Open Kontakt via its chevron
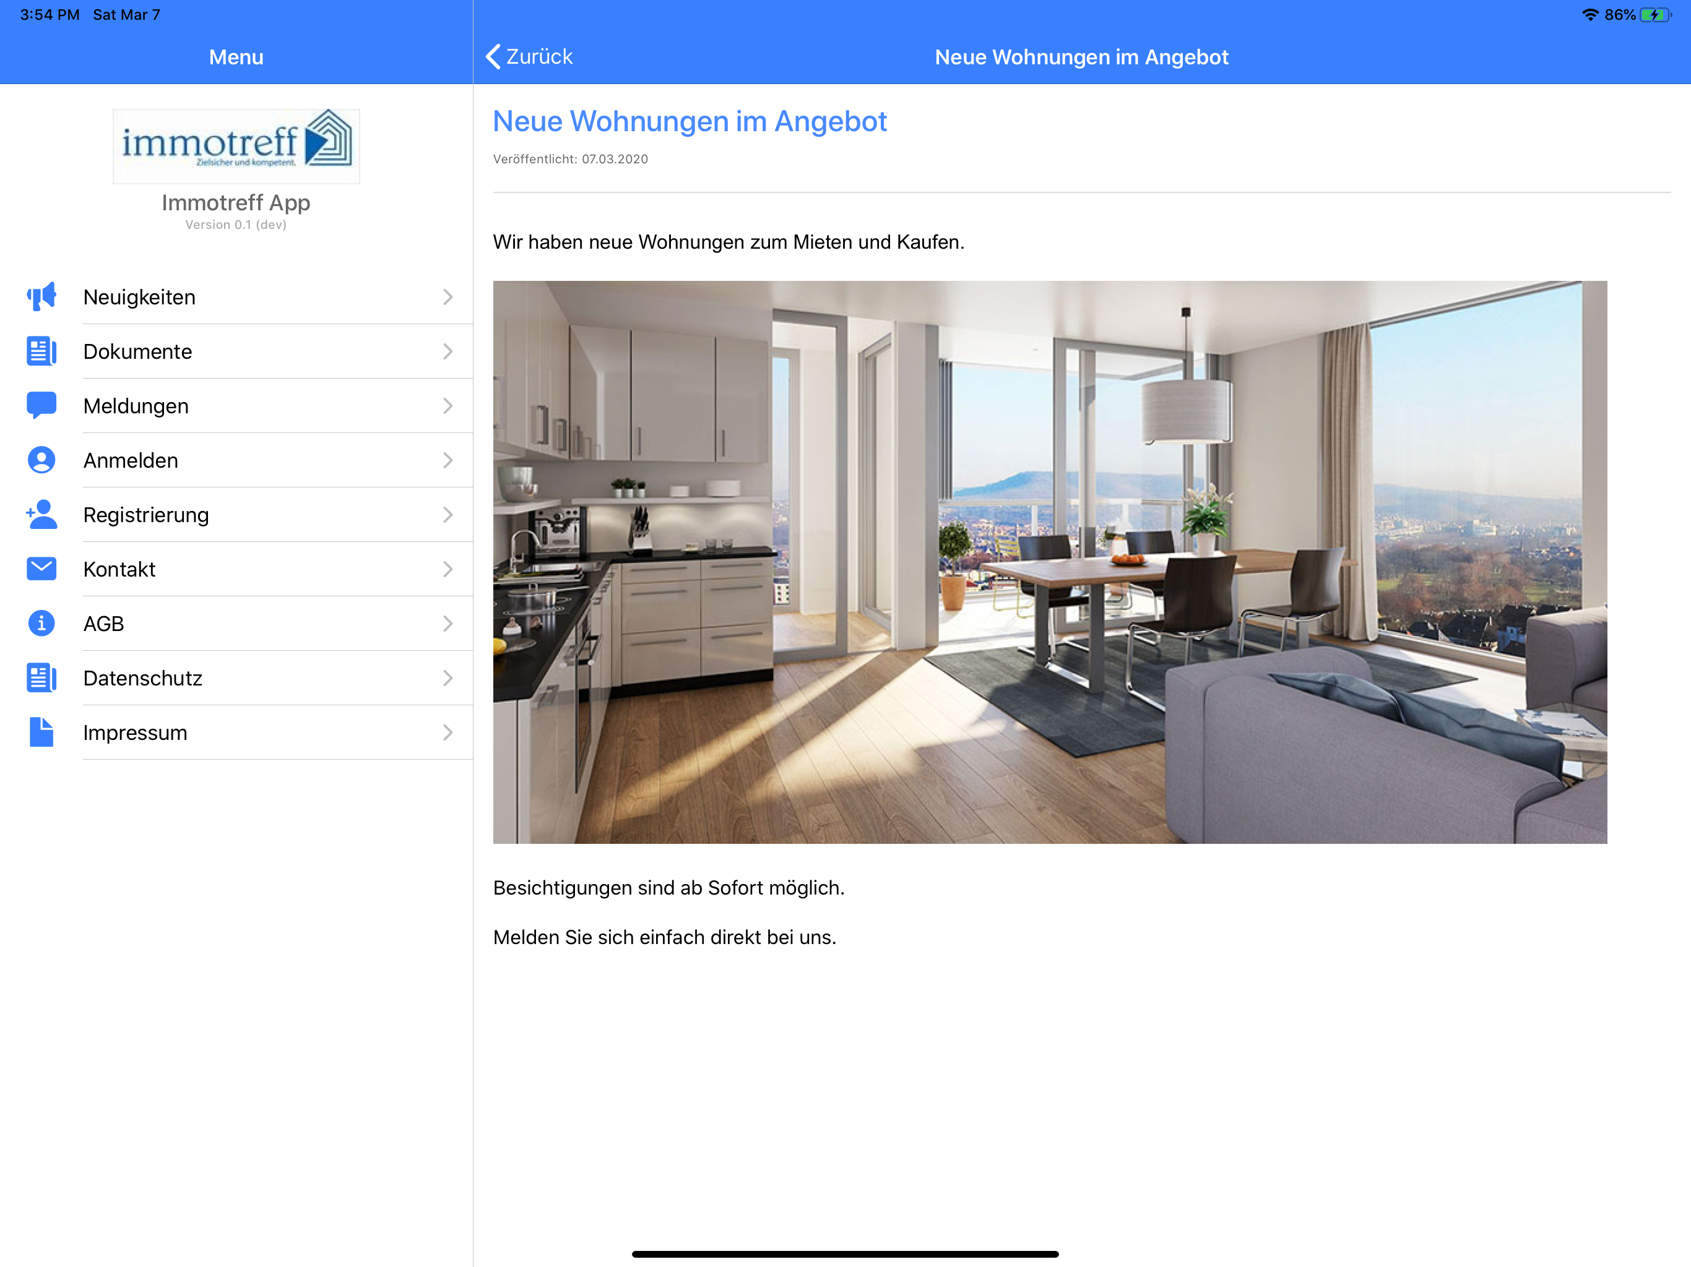Viewport: 1691px width, 1267px height. point(448,569)
